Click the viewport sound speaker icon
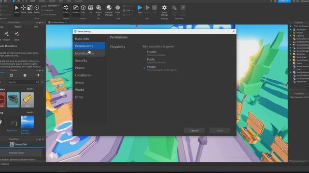This screenshot has width=309, height=173. [53, 155]
